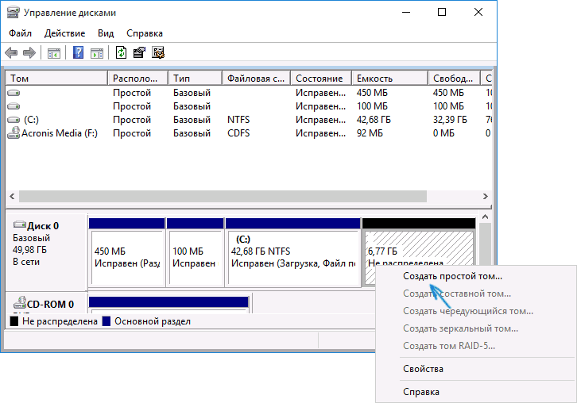The width and height of the screenshot is (577, 403).
Task: Open the blue question mark Help icon
Action: pos(78,52)
